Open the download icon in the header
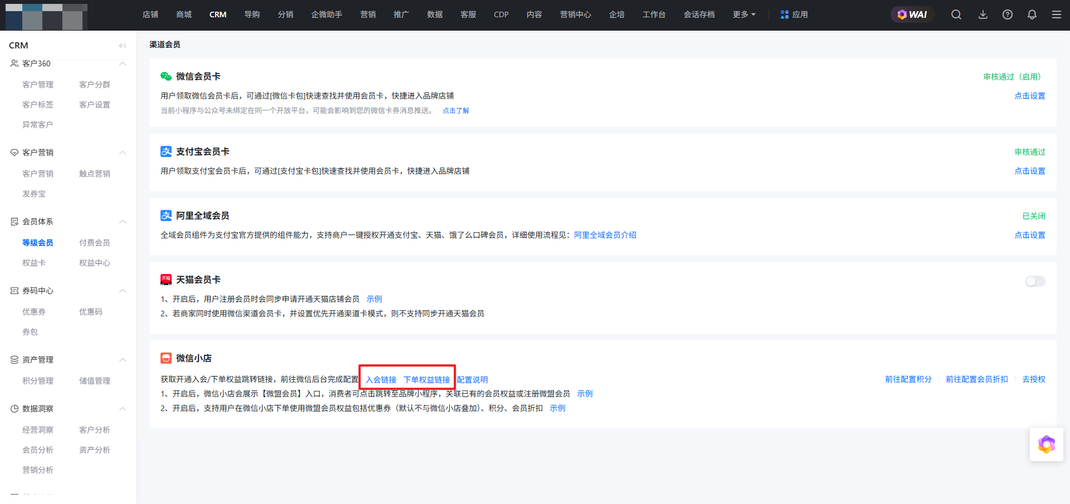 coord(983,14)
